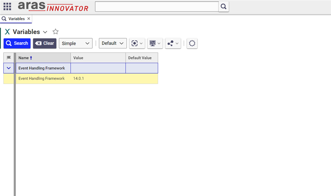Expand the Simple search mode dropdown
This screenshot has width=331, height=196.
[76, 43]
